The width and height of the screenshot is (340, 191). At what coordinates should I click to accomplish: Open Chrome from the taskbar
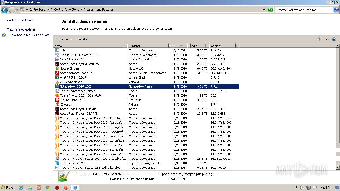(x=48, y=188)
